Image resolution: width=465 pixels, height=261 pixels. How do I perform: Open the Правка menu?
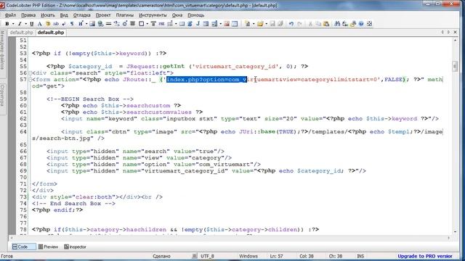(28, 15)
